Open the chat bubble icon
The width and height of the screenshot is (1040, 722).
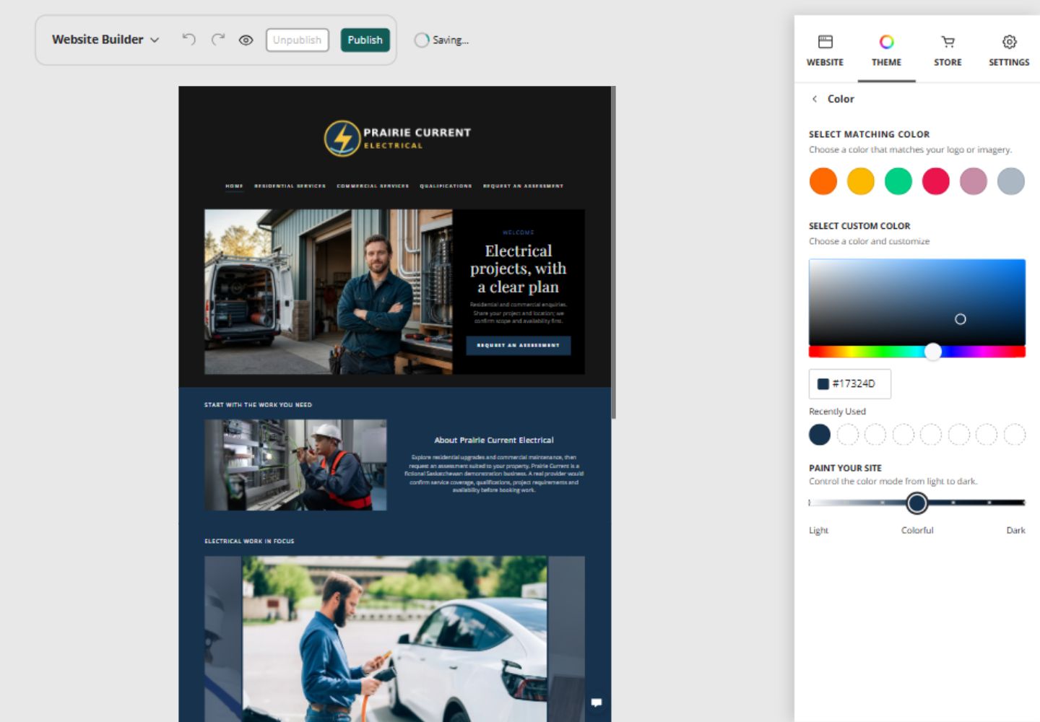(x=597, y=703)
